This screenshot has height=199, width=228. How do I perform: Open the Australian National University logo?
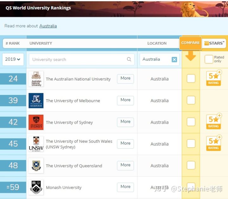pos(36,79)
